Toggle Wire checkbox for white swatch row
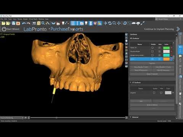Image resolution: width=183 pixels, height=137 pixels. (x=159, y=51)
